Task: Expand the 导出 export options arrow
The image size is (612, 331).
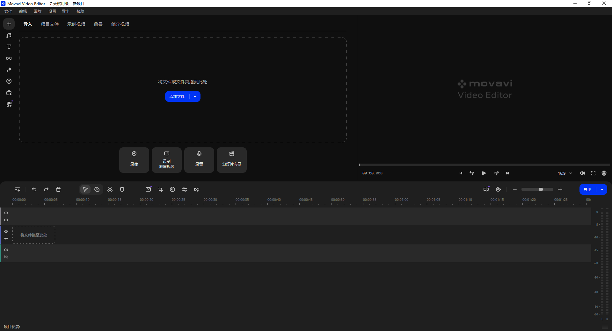Action: click(x=602, y=189)
